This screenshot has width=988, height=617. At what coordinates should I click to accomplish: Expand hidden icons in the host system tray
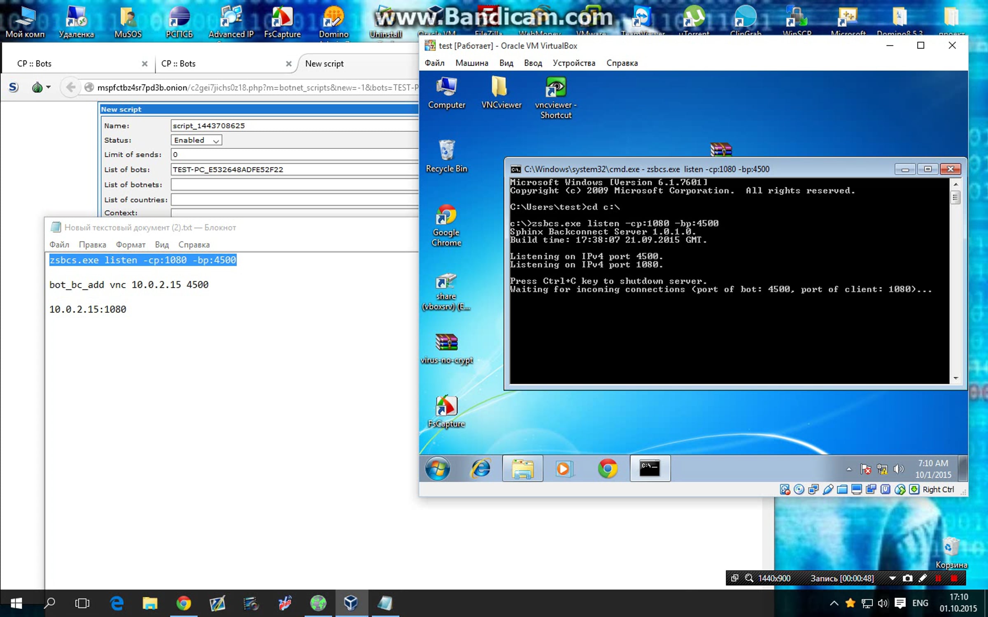[834, 603]
